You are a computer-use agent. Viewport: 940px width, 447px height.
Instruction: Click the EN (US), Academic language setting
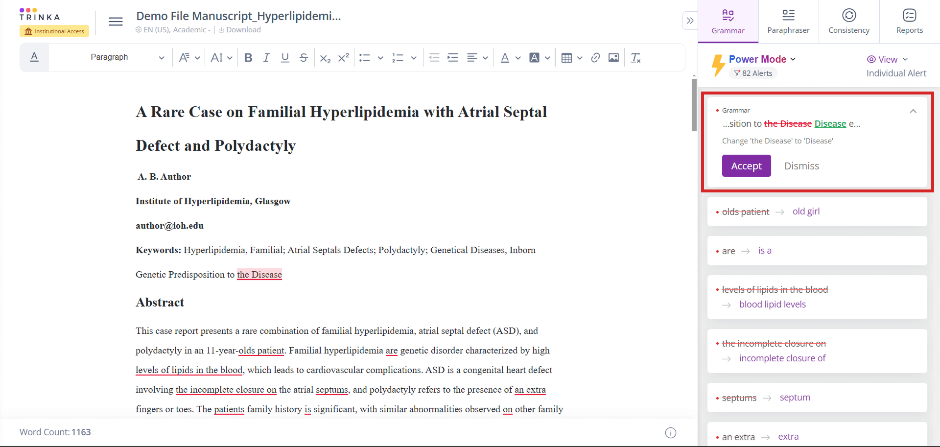pos(173,30)
